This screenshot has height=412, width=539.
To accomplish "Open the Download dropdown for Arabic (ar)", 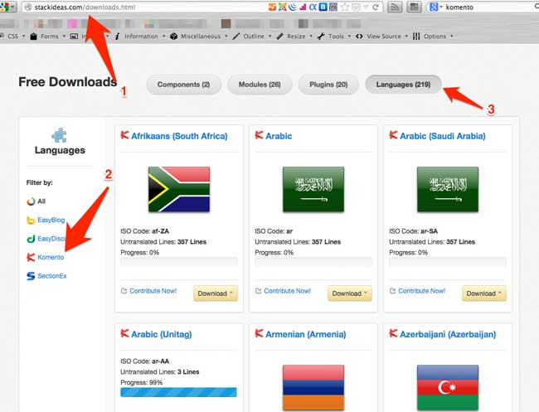I will [350, 293].
